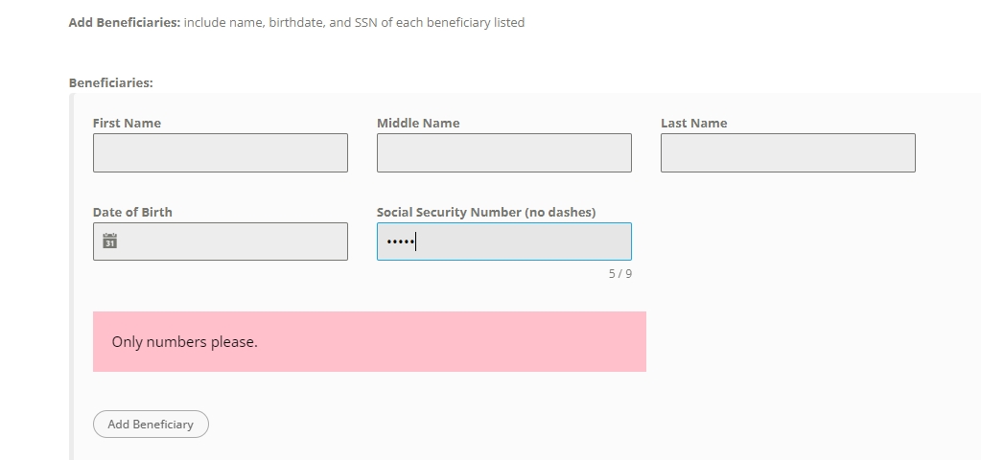981x460 pixels.
Task: Click the empty Date of Birth text area
Action: tap(231, 241)
